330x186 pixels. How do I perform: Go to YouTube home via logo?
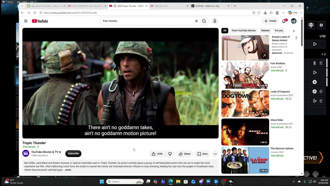(x=40, y=21)
